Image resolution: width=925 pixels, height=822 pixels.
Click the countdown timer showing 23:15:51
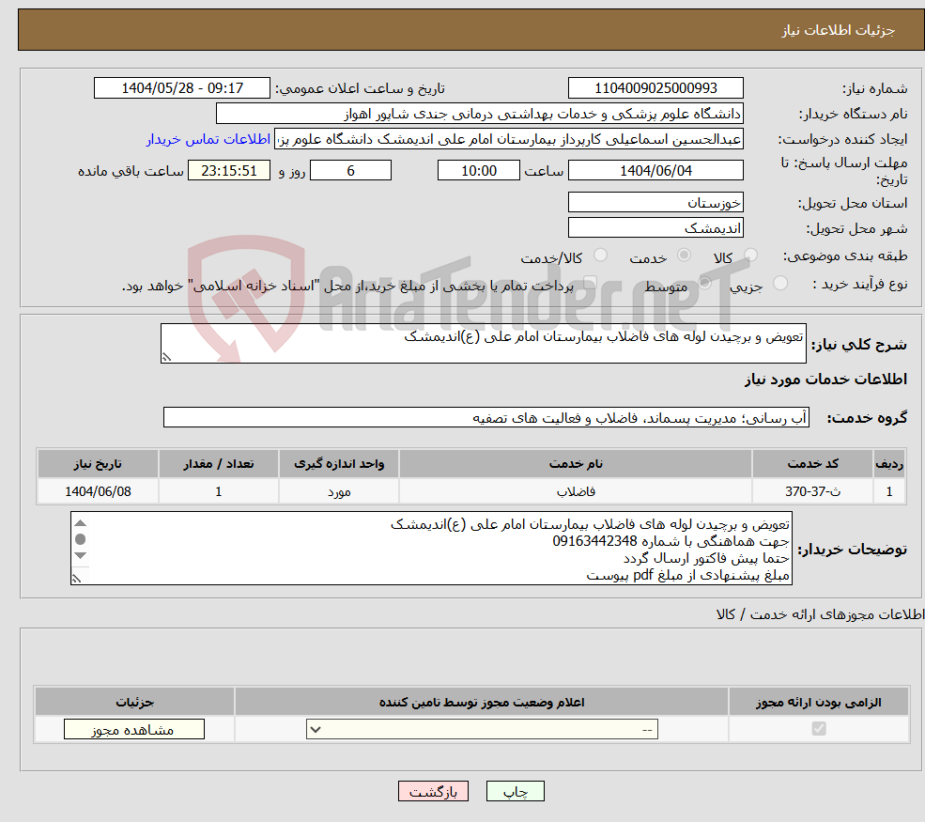(229, 170)
